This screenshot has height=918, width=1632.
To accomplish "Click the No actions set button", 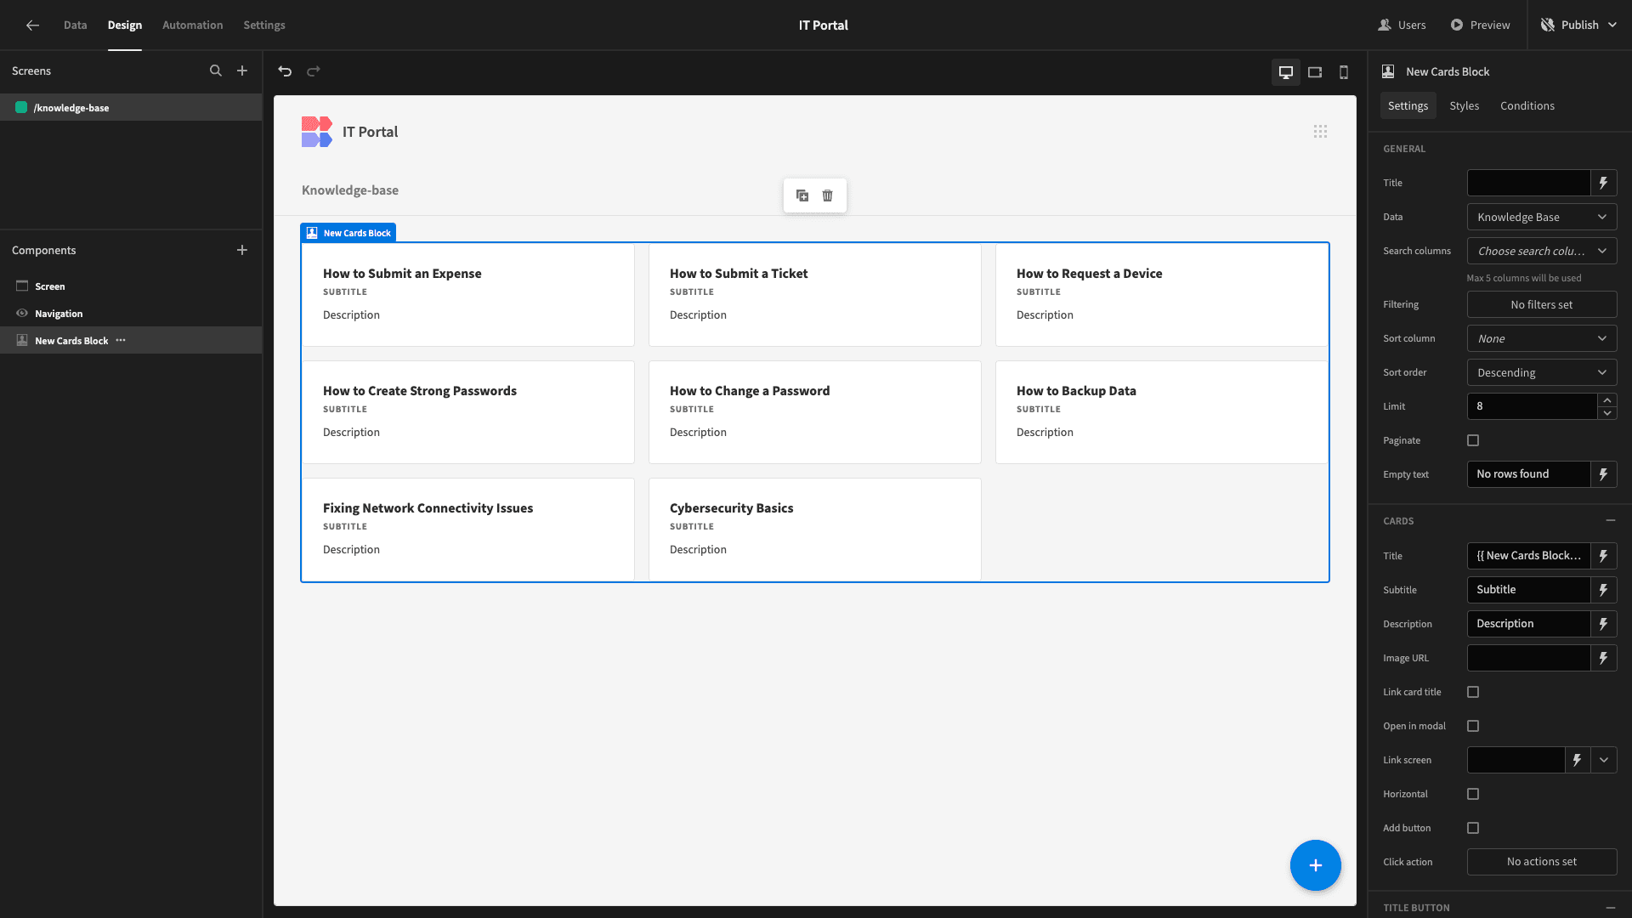I will [1542, 862].
